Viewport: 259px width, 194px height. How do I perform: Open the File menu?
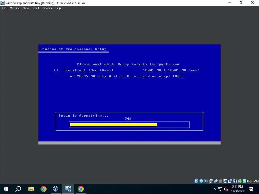click(x=4, y=8)
